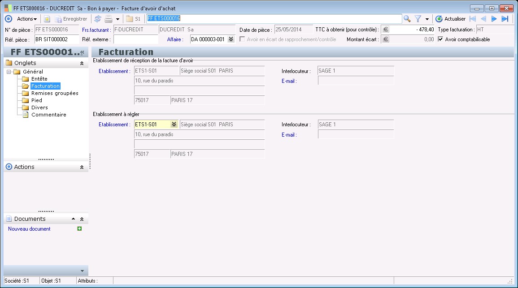The height and width of the screenshot is (288, 518).
Task: Click the Nouveau document link
Action: click(29, 229)
